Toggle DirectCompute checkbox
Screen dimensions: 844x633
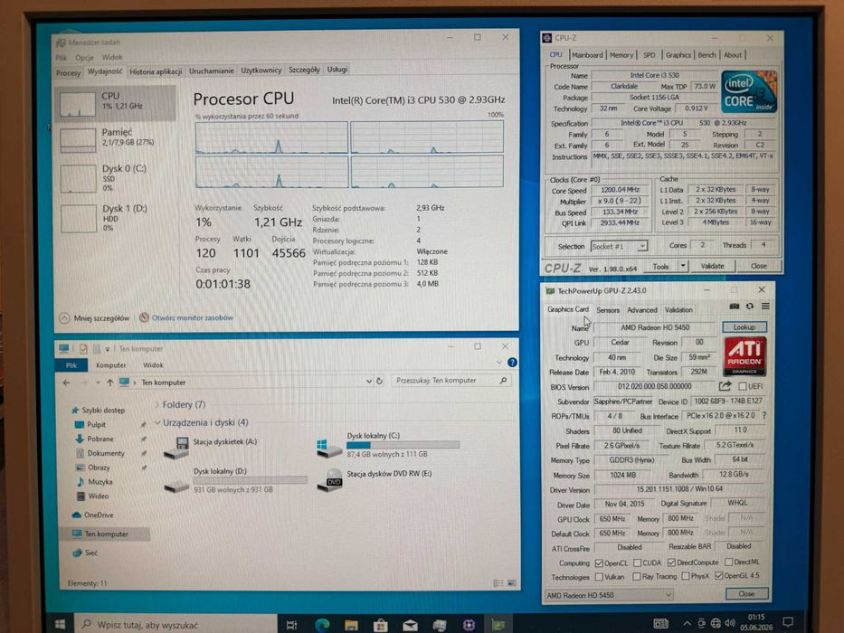671,562
